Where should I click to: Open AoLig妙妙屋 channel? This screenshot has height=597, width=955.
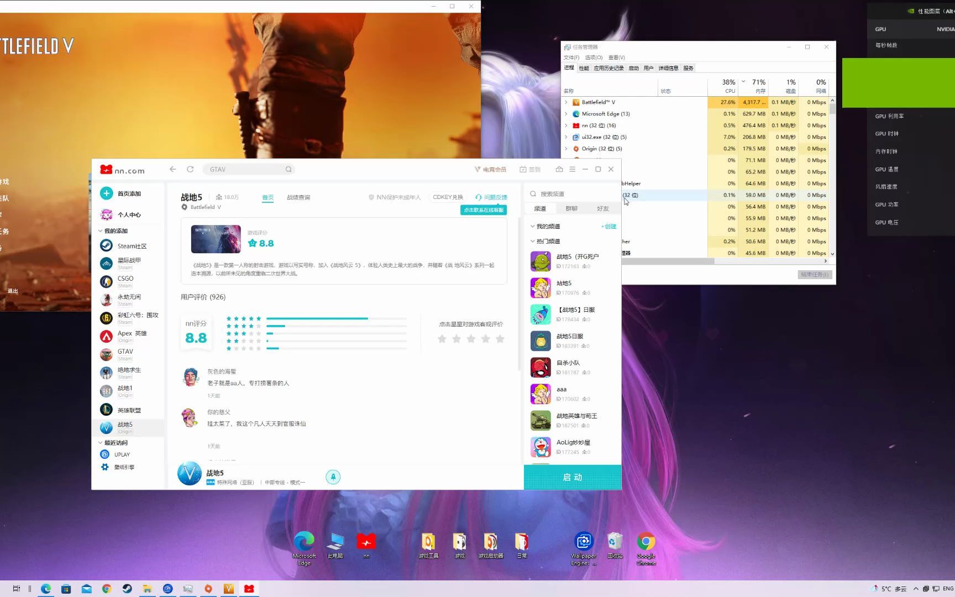click(x=573, y=447)
